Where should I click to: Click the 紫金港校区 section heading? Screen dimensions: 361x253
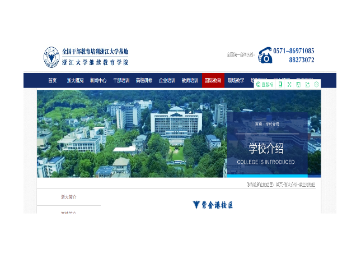pyautogui.click(x=217, y=205)
